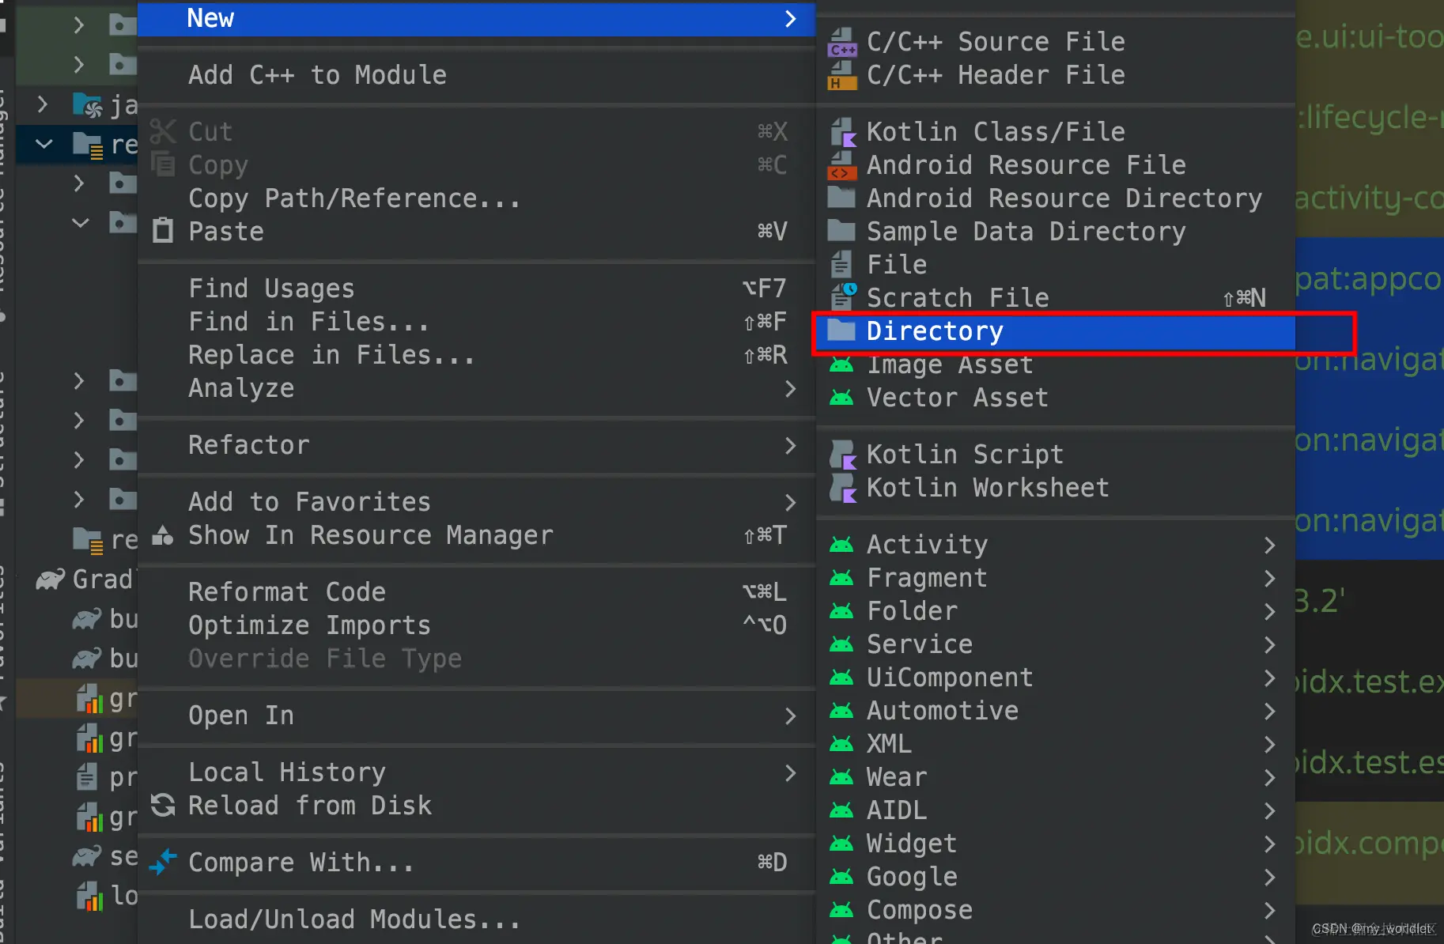Screen dimensions: 1444x944
Task: Click the Gradle Scripts tree row
Action: [x=77, y=580]
